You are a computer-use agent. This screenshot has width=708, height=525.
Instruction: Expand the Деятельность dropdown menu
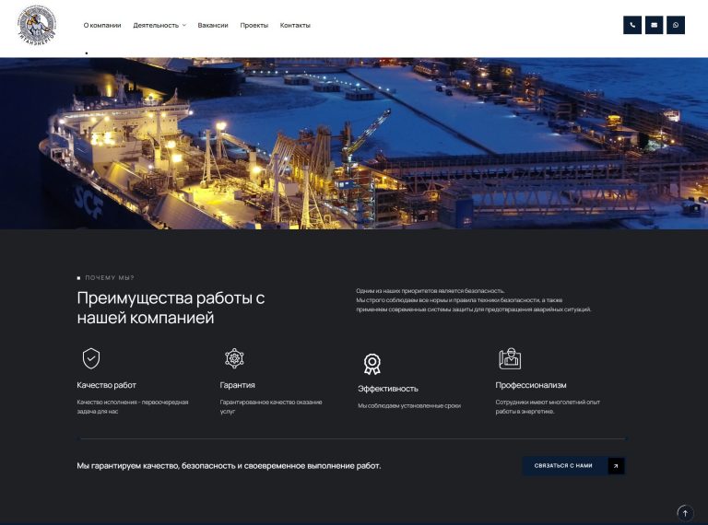click(x=159, y=25)
